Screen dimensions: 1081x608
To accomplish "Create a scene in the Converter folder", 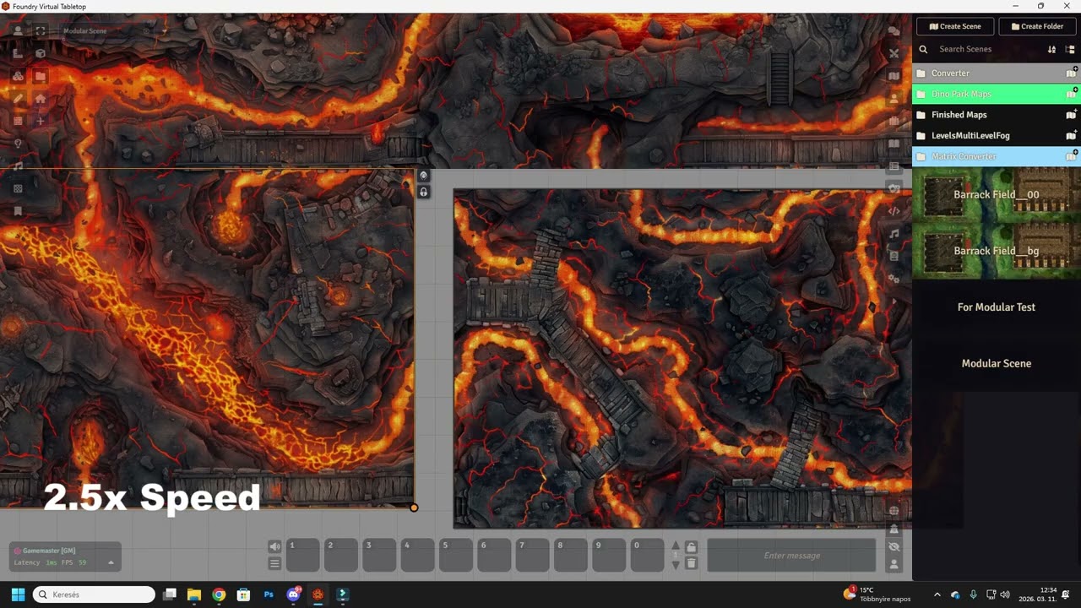I will click(x=1071, y=73).
